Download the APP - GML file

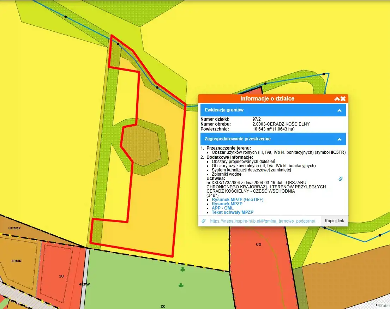point(222,208)
